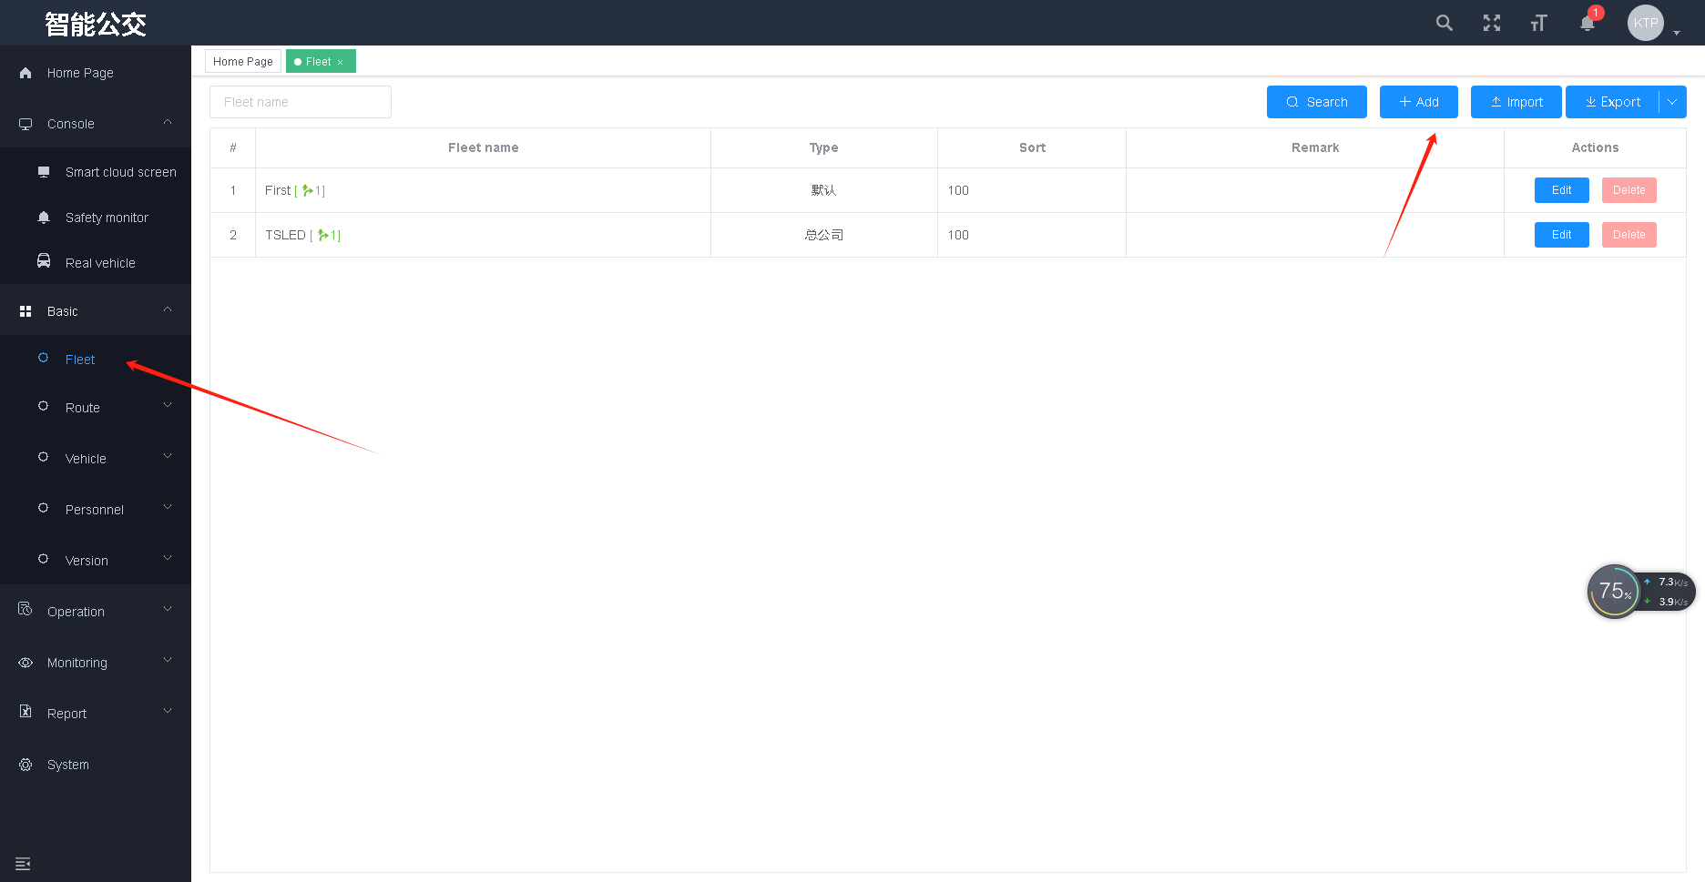This screenshot has width=1705, height=882.
Task: Open Real vehicle from sidebar
Action: click(100, 263)
